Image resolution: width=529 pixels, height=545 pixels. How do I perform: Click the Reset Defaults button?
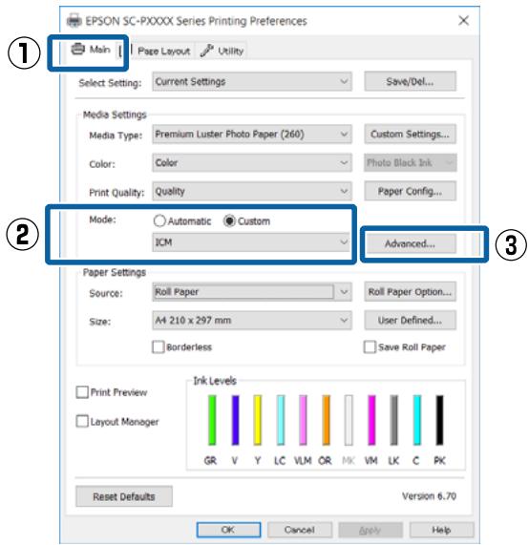(124, 496)
